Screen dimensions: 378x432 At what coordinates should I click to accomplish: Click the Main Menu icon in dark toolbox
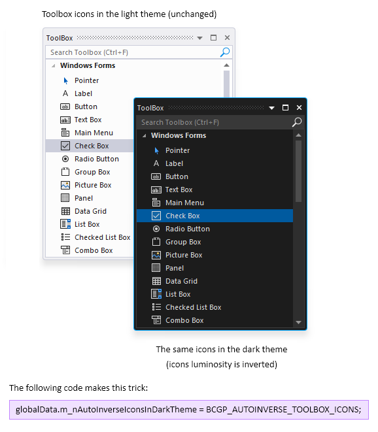156,203
